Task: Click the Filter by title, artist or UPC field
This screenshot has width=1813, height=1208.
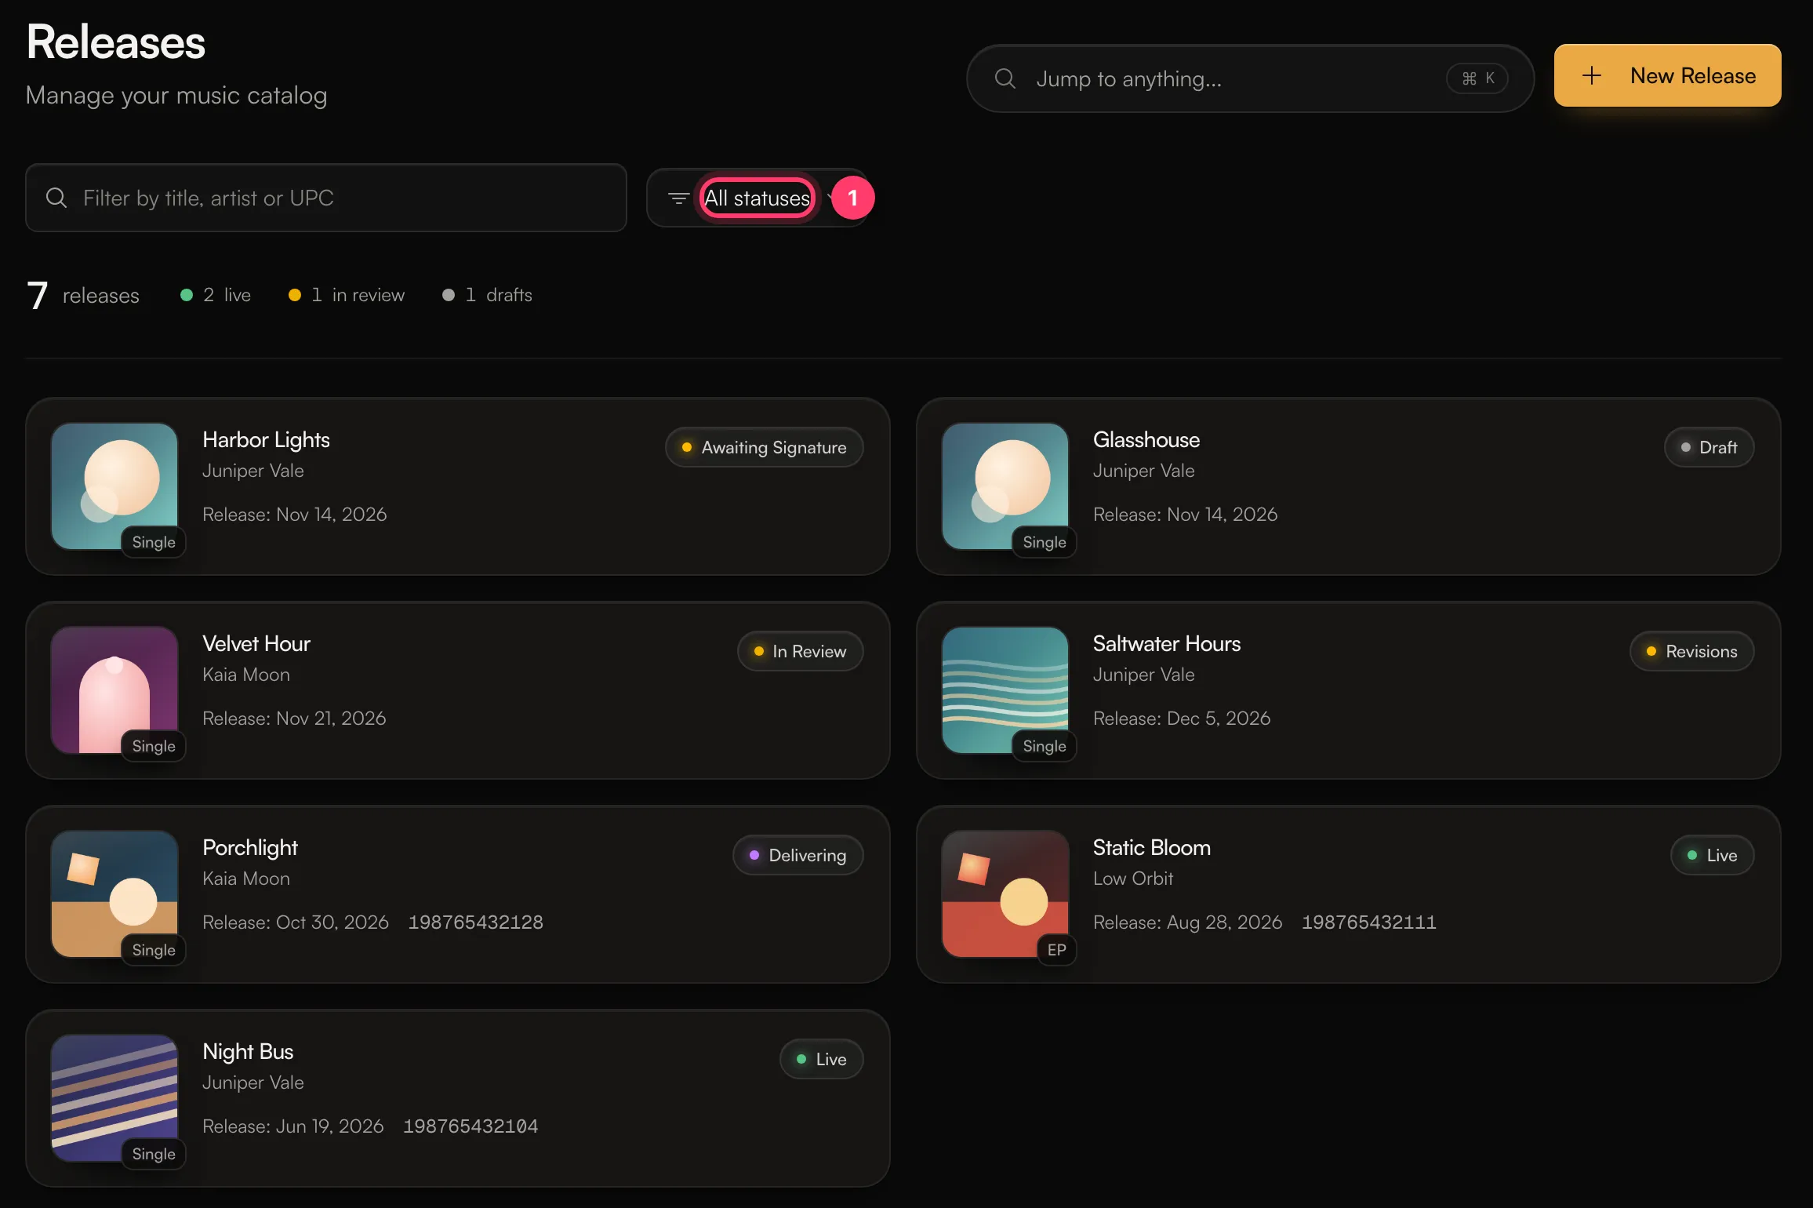Action: coord(326,198)
